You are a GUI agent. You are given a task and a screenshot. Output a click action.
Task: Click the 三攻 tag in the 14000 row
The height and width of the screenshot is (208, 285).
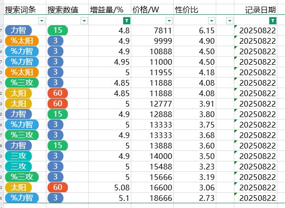coord(18,156)
